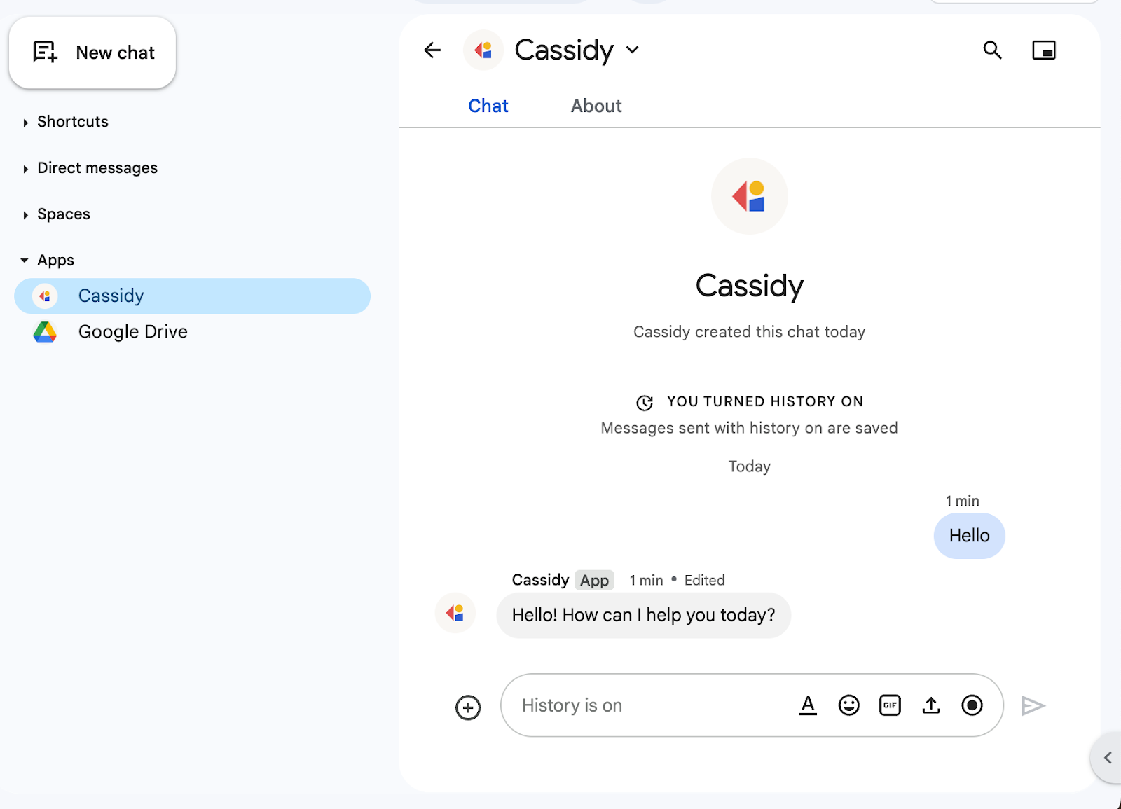1121x809 pixels.
Task: Open the Cassidy dropdown in the header
Action: coord(632,50)
